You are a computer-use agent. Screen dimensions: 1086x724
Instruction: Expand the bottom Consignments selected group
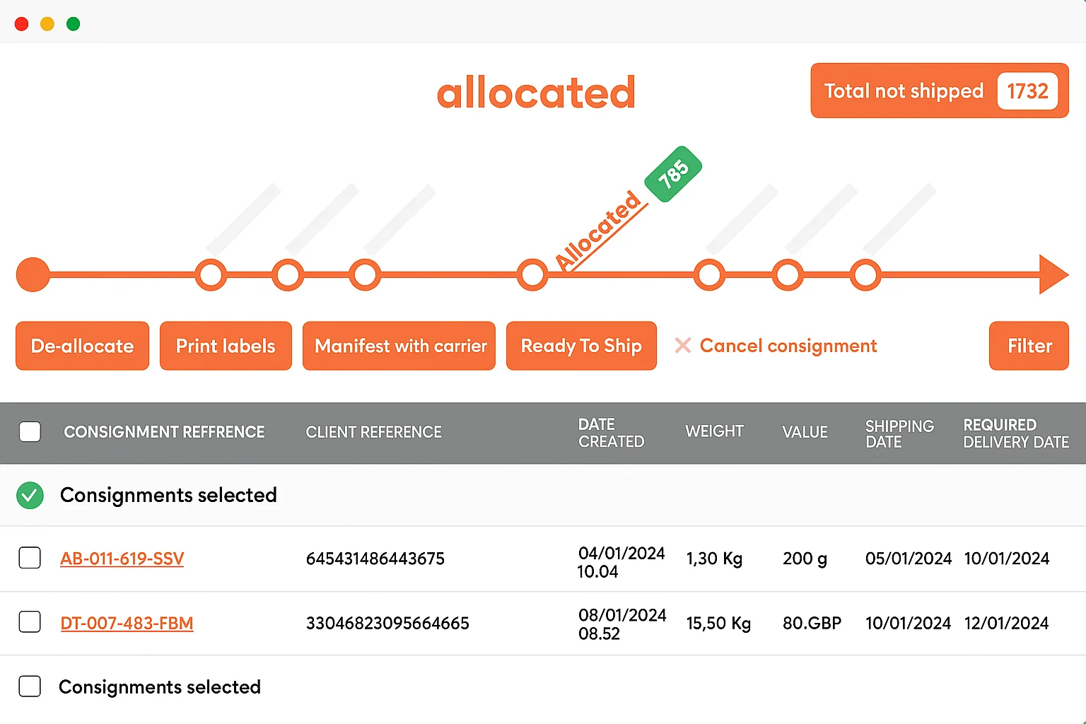160,687
